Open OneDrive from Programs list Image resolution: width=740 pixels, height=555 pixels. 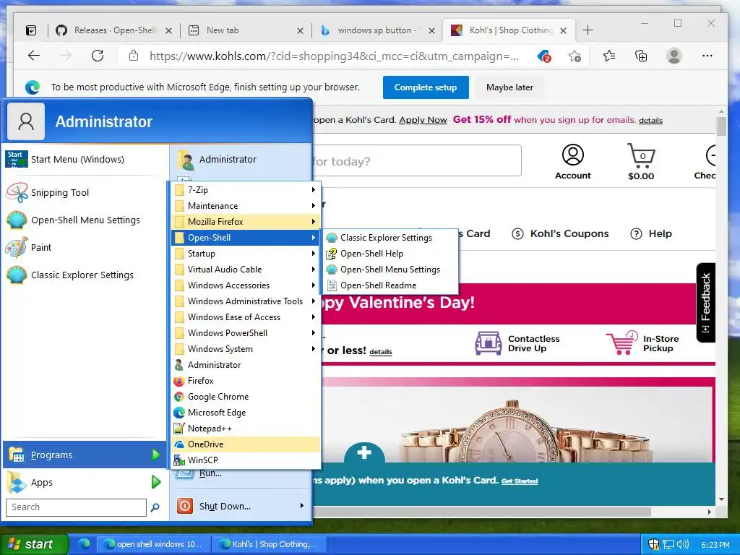coord(246,444)
